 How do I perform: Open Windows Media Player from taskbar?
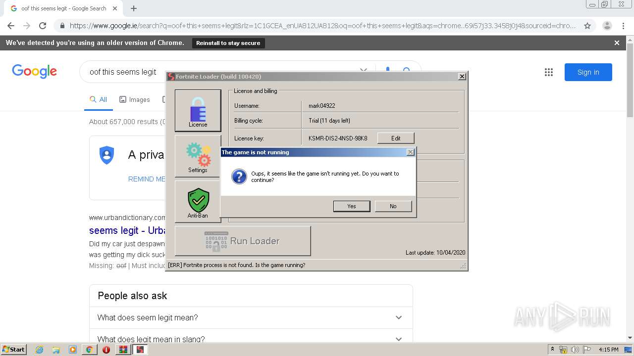coord(73,350)
